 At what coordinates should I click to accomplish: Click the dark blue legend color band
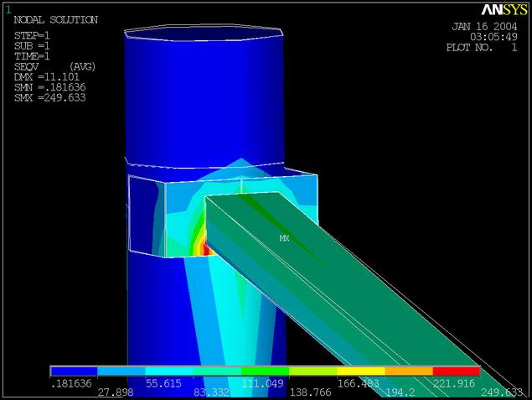click(74, 371)
